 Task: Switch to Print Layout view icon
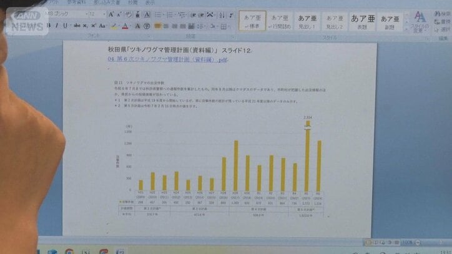[368, 243]
